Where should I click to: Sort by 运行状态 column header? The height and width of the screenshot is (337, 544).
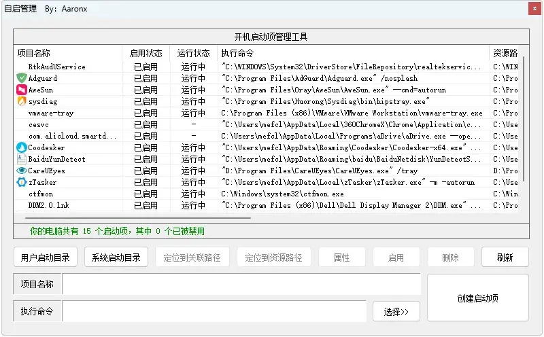[x=194, y=53]
